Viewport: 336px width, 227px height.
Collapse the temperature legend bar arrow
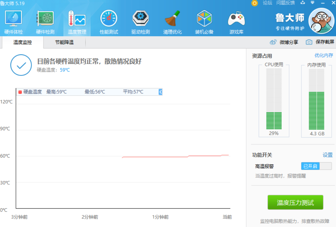[x=160, y=92]
